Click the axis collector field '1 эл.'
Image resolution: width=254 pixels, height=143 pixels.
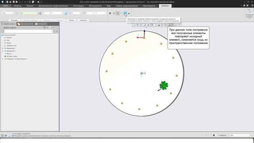28,13
